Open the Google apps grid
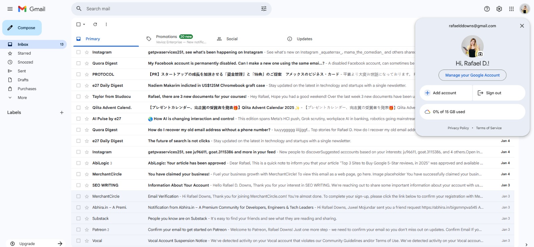 tap(511, 9)
